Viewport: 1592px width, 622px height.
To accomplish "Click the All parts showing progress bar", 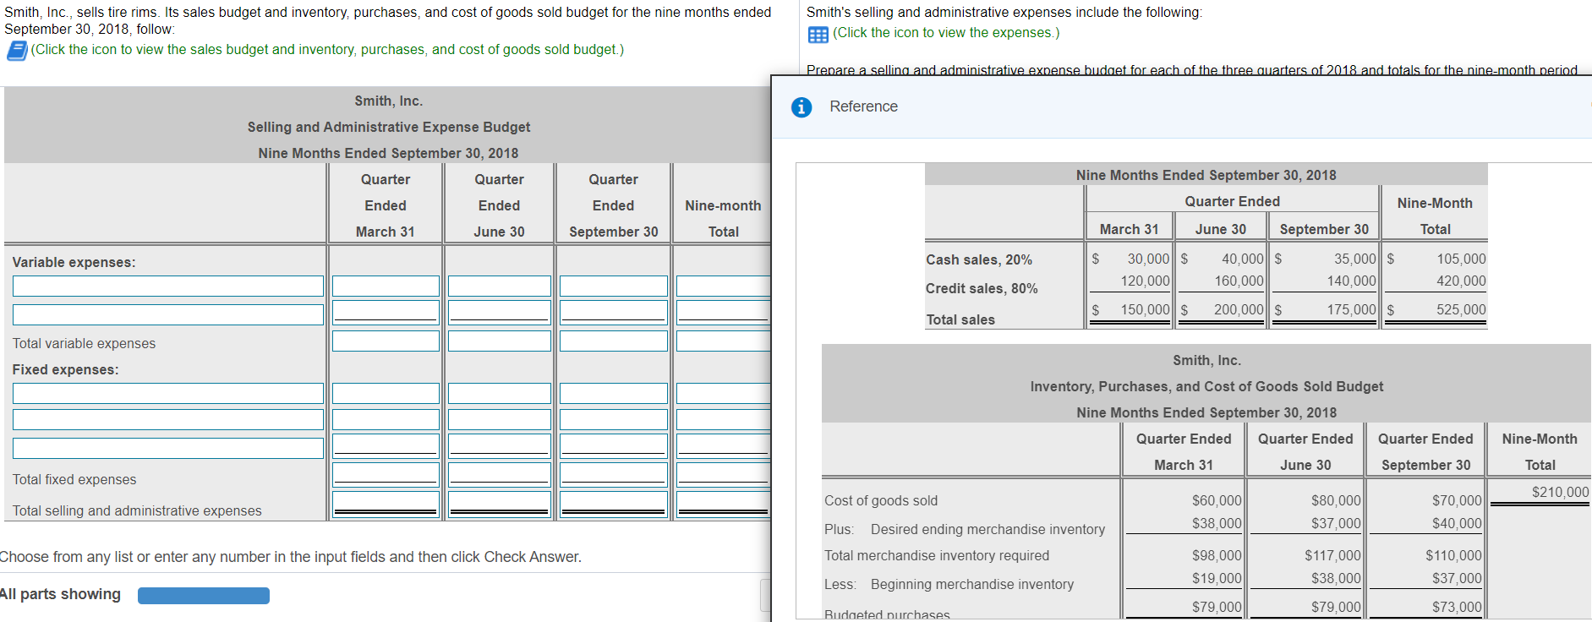I will tap(204, 596).
